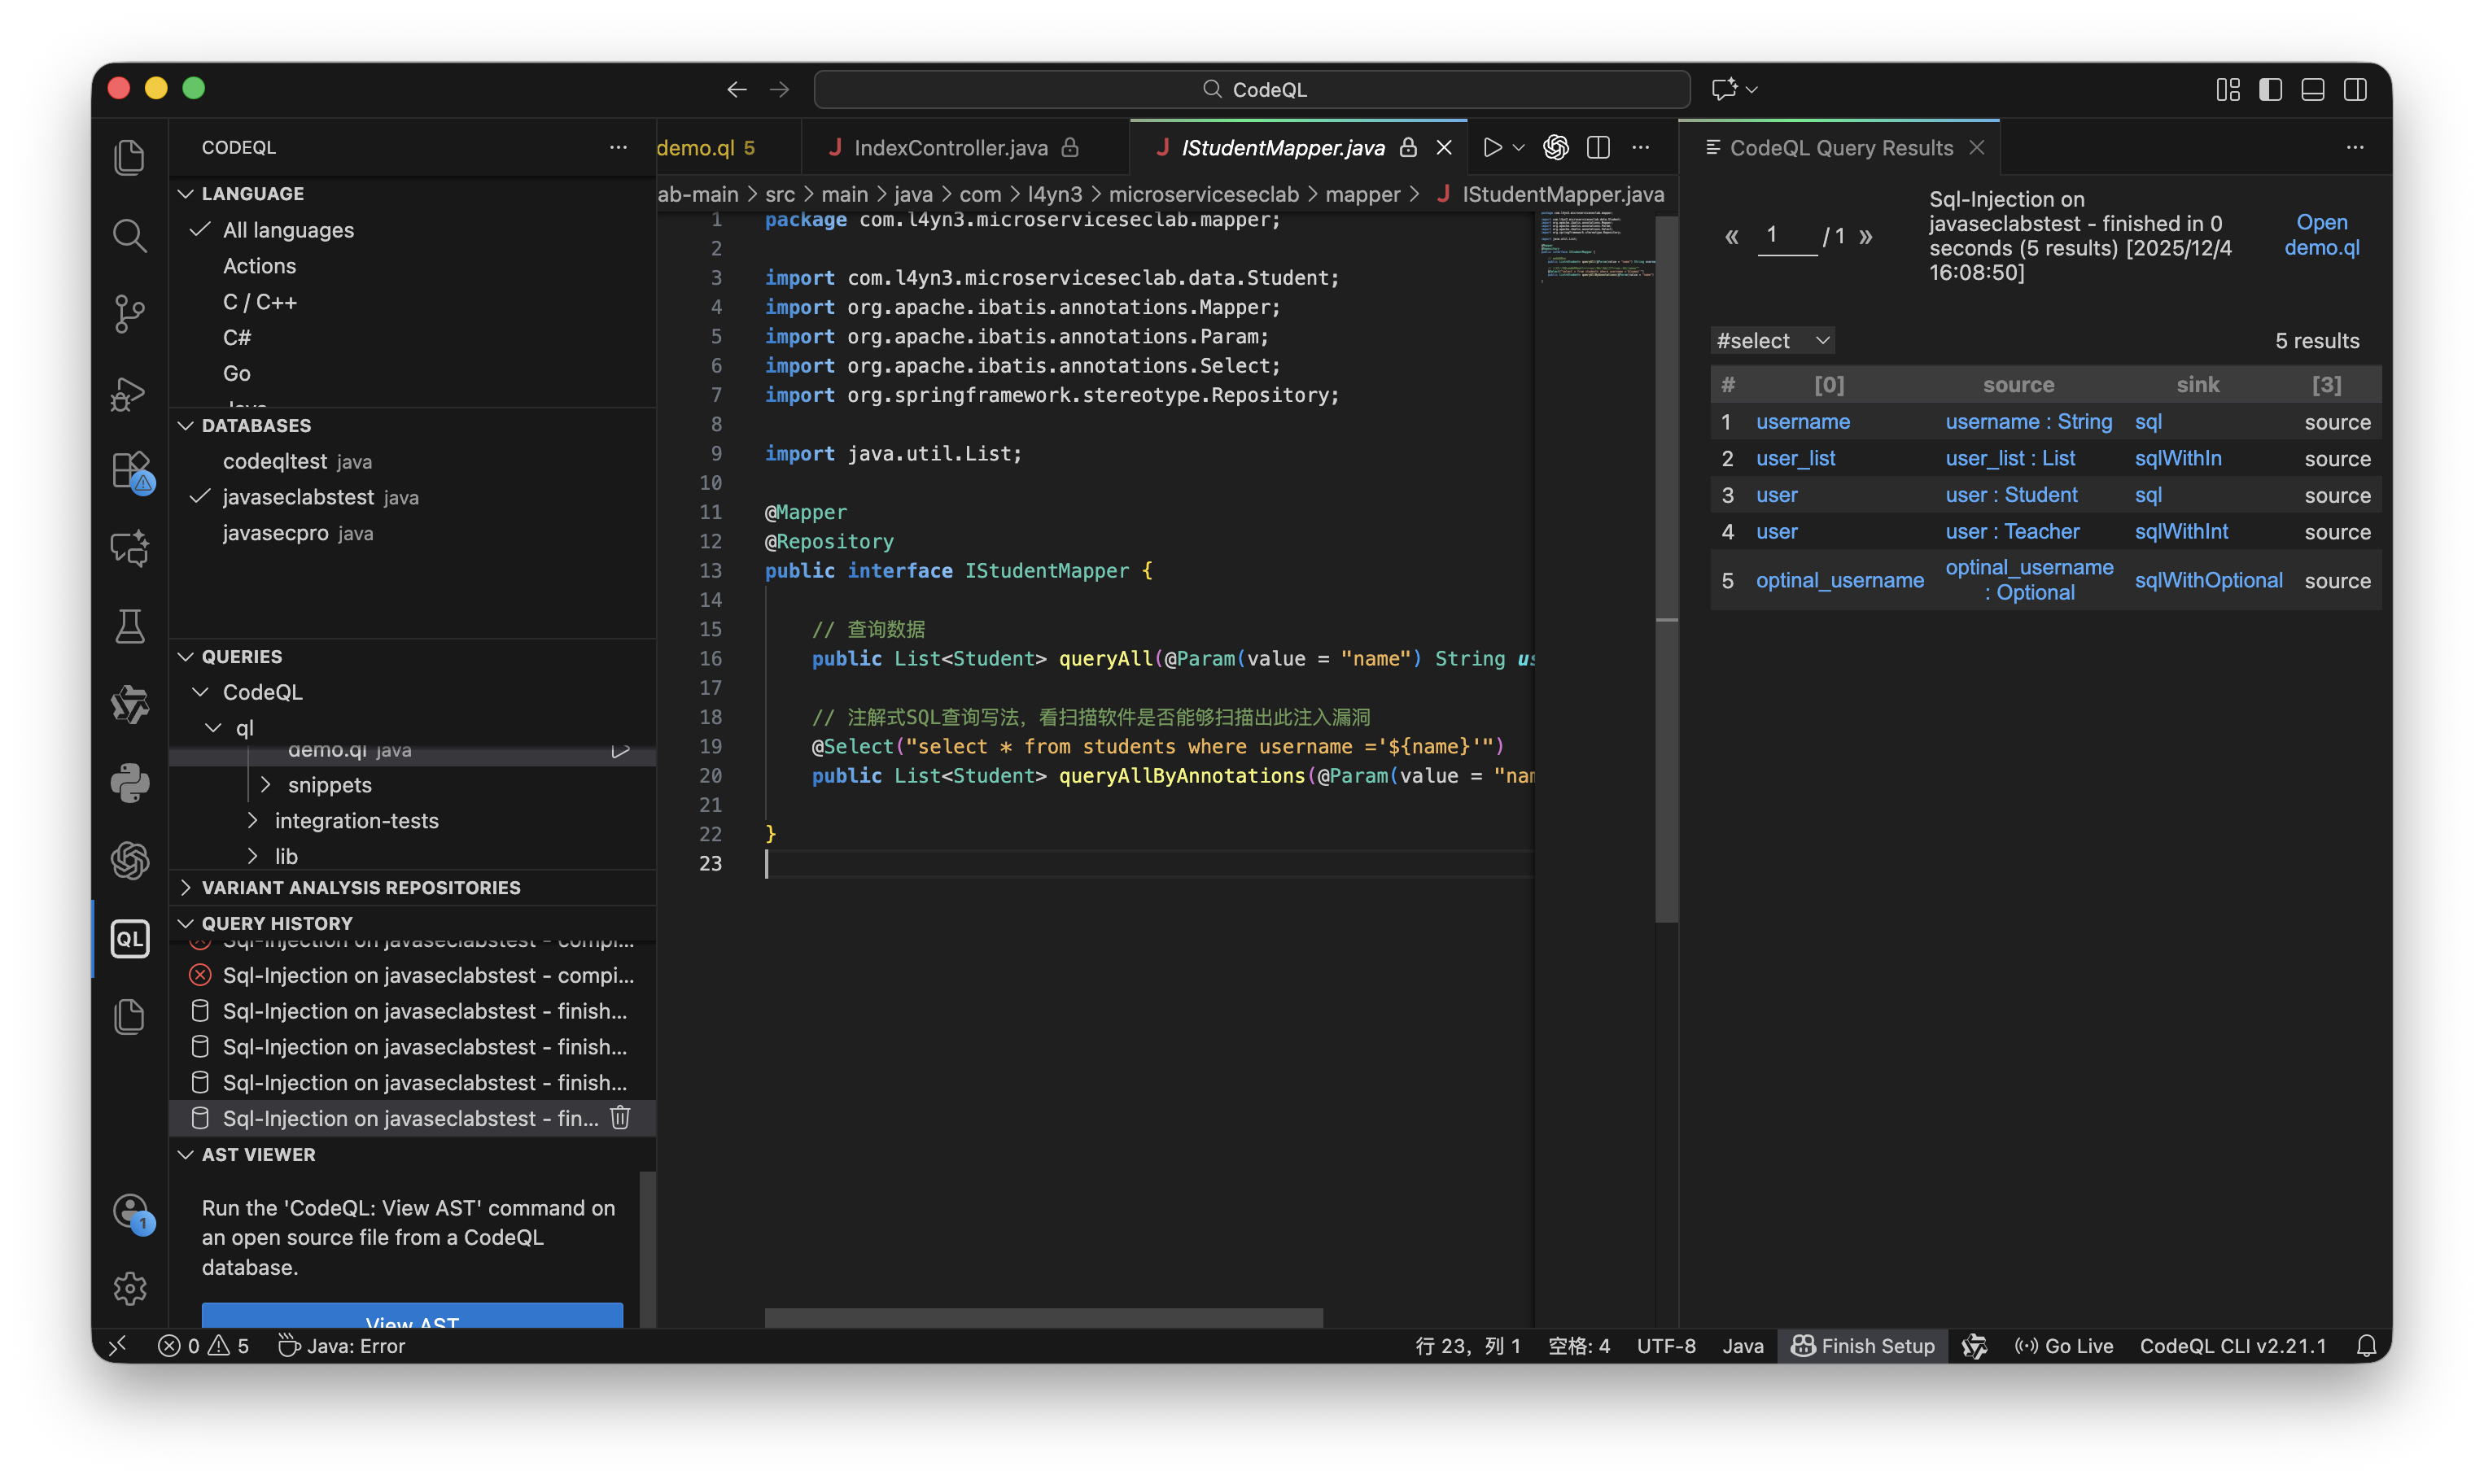Toggle the bottom panel layout button
Viewport: 2484px width, 1484px height.
tap(2312, 90)
